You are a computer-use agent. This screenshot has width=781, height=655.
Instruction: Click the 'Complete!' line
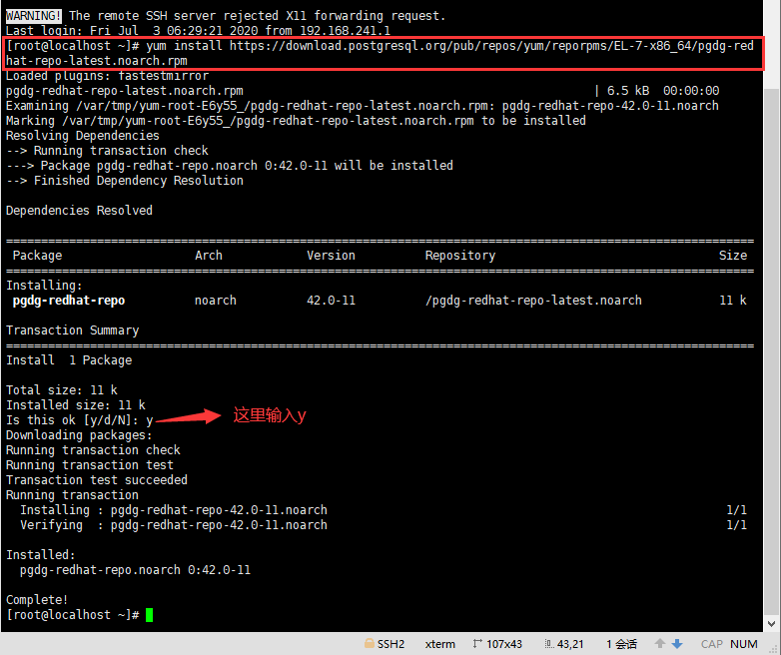tap(37, 600)
